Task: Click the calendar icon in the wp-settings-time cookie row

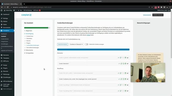Action: (125, 91)
